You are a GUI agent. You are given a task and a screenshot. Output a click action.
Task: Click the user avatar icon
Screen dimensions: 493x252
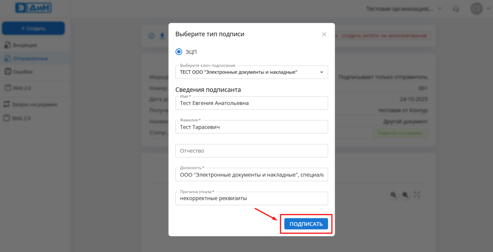pos(476,9)
